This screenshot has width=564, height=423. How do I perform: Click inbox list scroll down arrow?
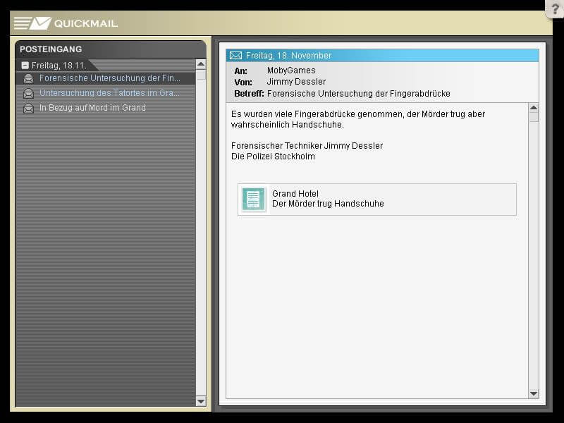[201, 401]
